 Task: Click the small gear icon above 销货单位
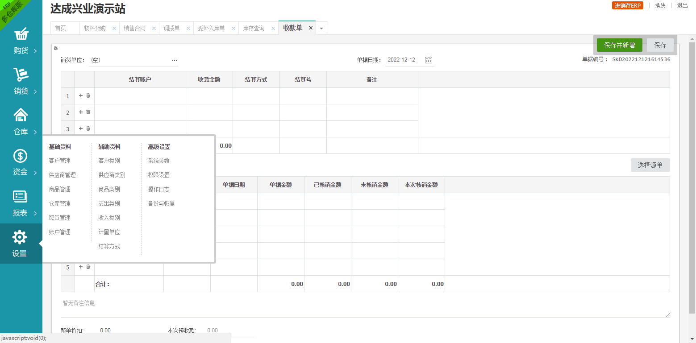point(56,48)
